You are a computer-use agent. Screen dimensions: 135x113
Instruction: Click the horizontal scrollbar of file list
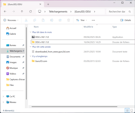click(x=74, y=107)
